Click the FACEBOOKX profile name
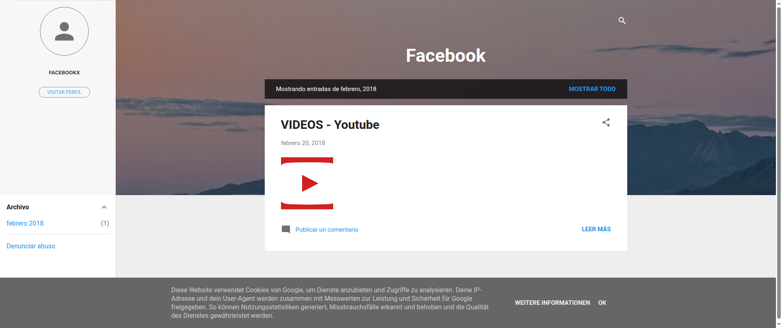This screenshot has height=328, width=782. [x=64, y=73]
